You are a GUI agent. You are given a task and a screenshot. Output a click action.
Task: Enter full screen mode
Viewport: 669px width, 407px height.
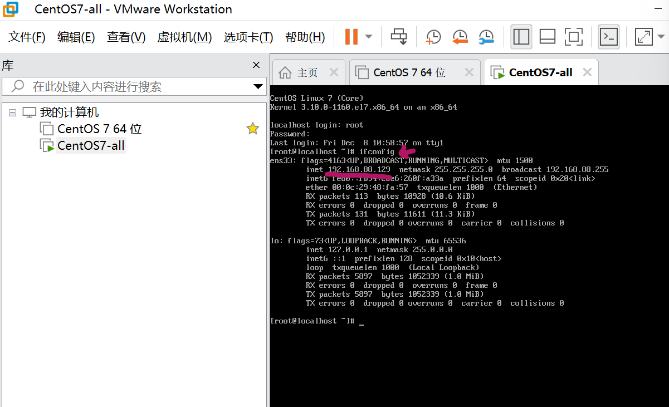(573, 37)
